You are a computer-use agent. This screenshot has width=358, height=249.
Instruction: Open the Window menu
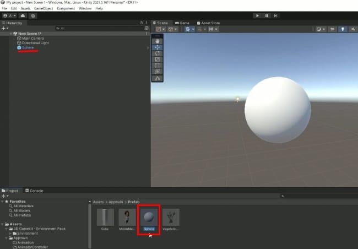tap(85, 8)
